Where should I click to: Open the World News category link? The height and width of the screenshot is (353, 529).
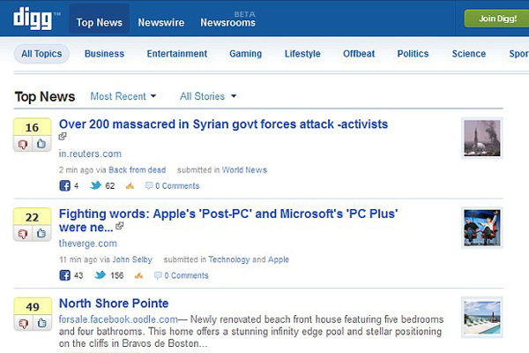coord(244,170)
